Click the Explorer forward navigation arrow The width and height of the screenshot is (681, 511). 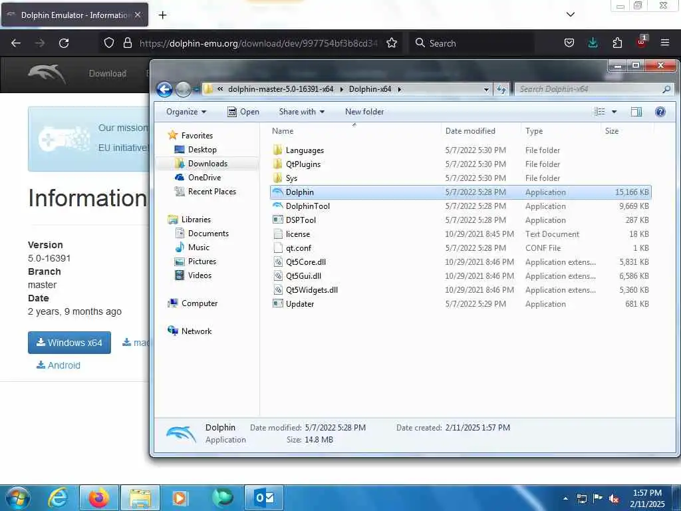[183, 90]
